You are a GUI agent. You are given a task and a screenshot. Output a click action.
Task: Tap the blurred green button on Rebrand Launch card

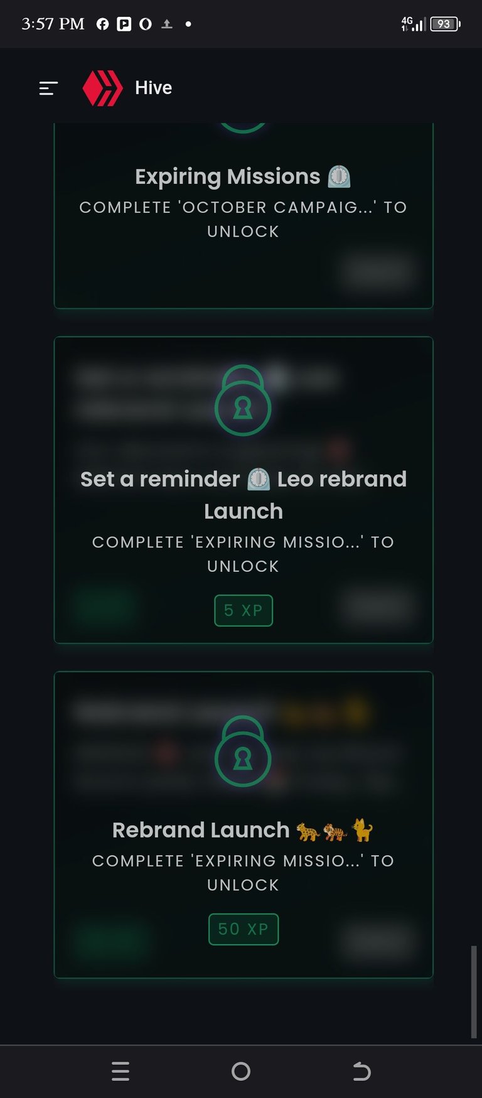pyautogui.click(x=110, y=941)
